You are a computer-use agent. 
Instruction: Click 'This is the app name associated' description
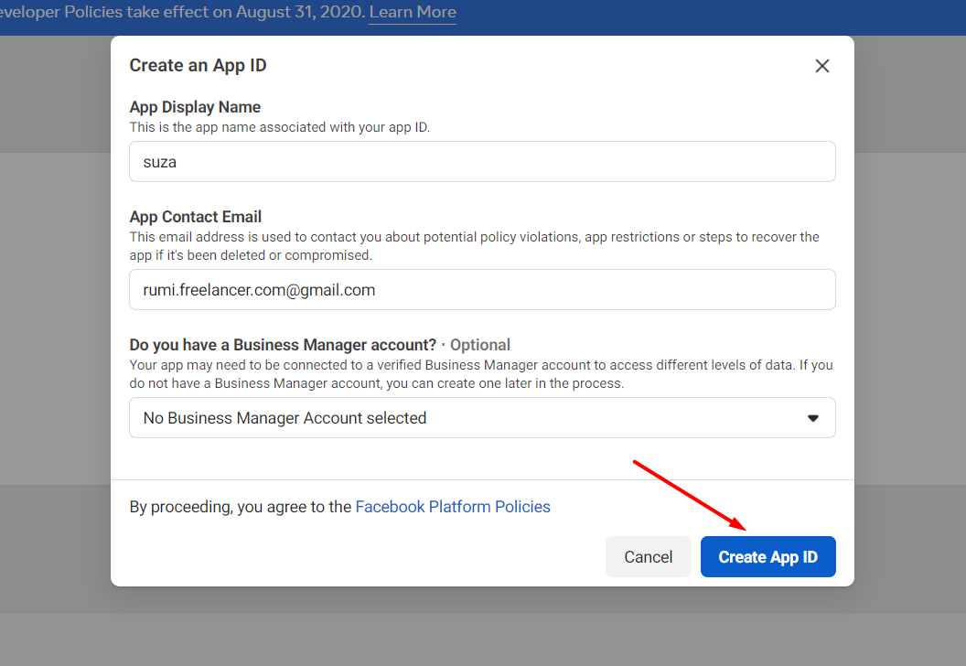click(x=280, y=127)
